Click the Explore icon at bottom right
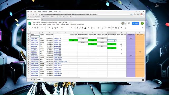The height and width of the screenshot is (95, 169). coord(143,80)
